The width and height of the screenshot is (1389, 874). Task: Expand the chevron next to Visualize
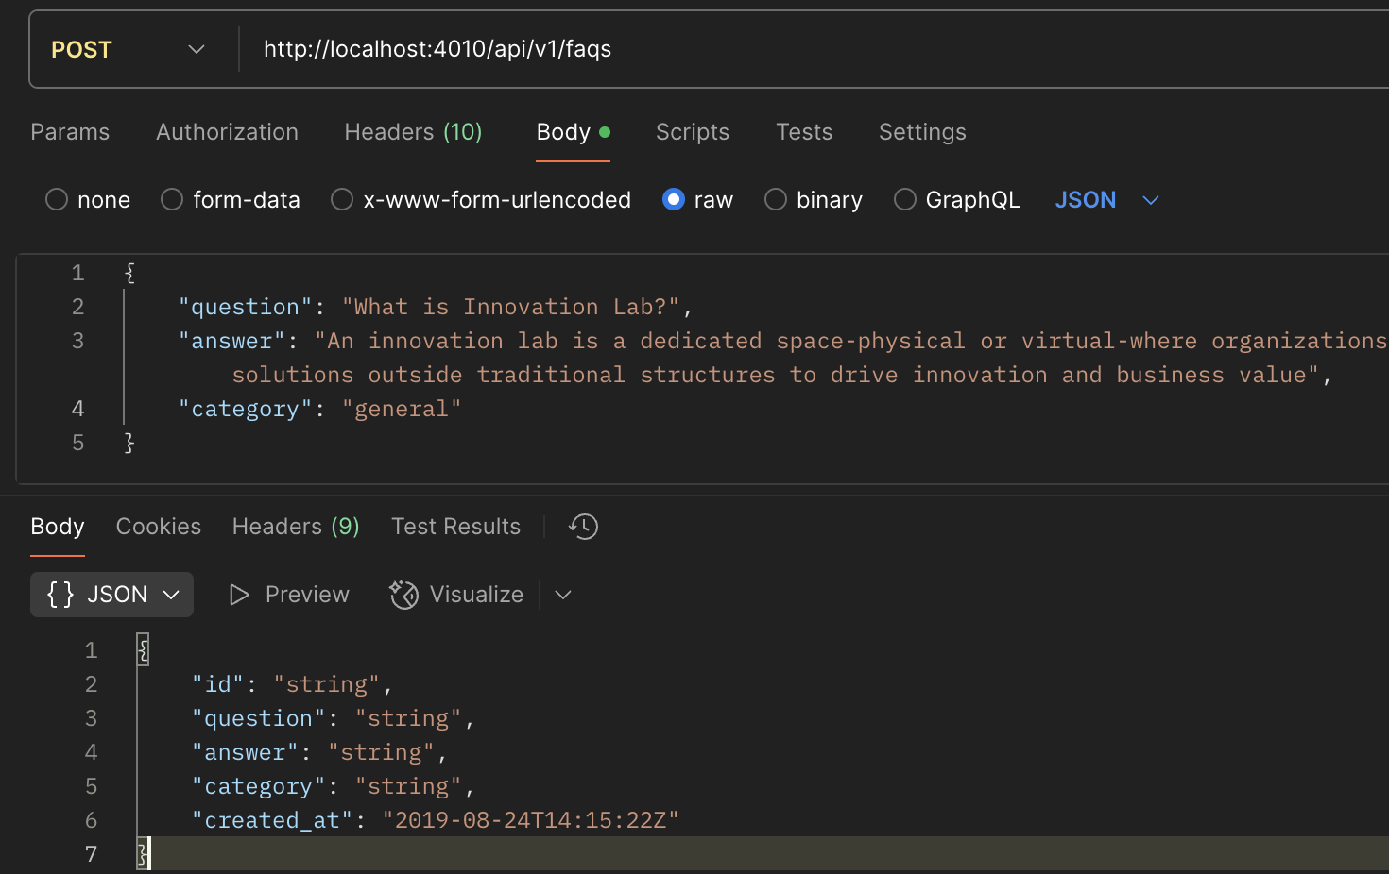click(x=563, y=595)
